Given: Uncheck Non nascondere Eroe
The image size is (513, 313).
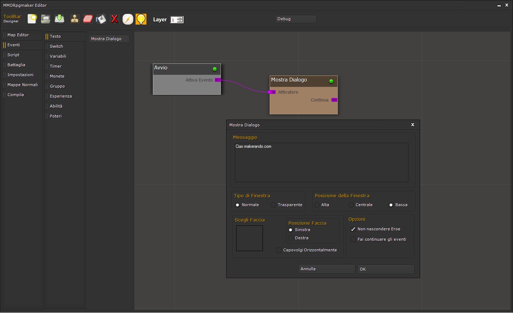Looking at the screenshot, I should pos(353,229).
